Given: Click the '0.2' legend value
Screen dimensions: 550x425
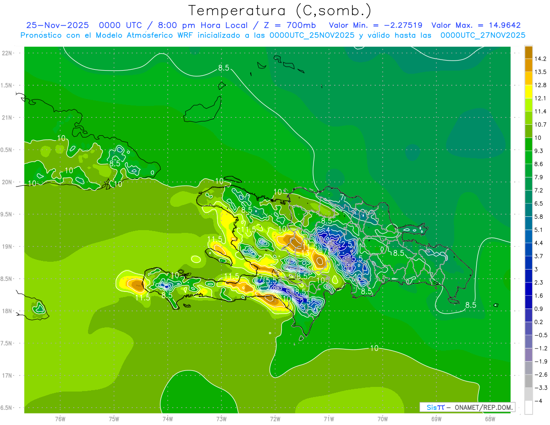Looking at the screenshot, I should 539,322.
